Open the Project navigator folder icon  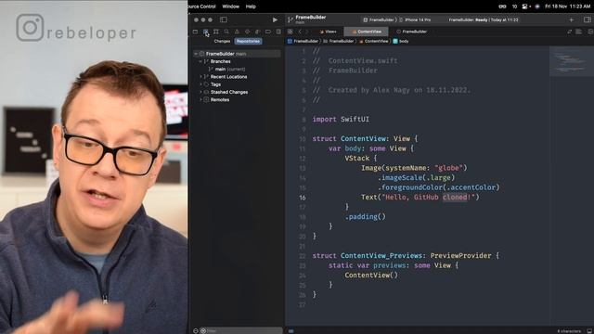[x=195, y=32]
